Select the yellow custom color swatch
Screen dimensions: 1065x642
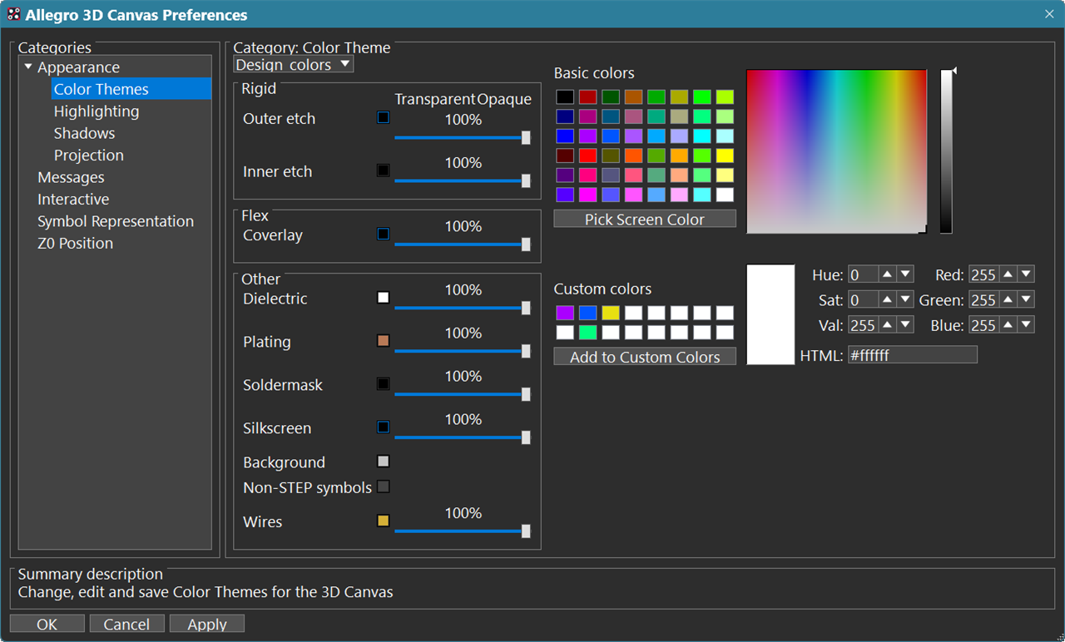click(x=611, y=313)
